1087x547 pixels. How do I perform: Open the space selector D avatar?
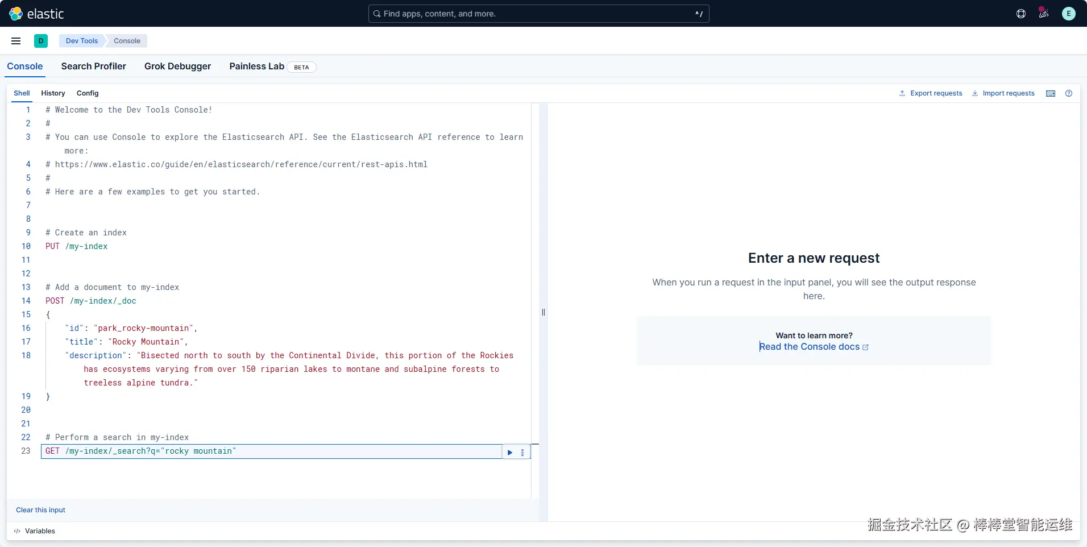[x=41, y=41]
